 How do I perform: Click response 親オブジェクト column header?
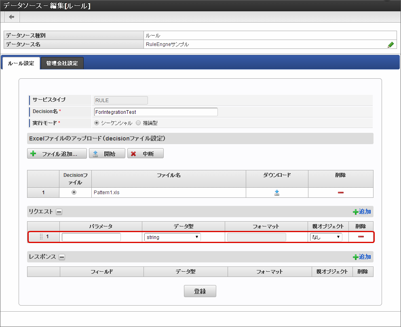(332, 272)
